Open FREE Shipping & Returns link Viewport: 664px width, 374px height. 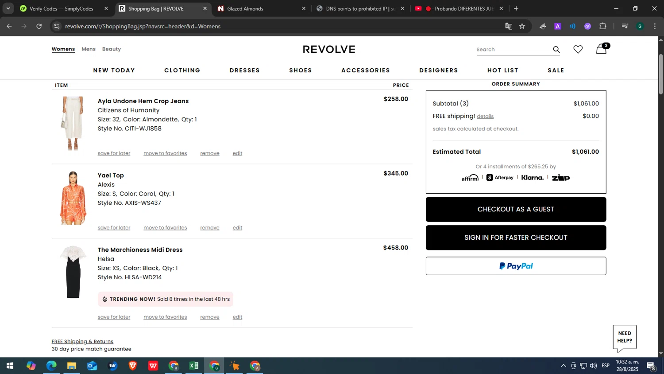pyautogui.click(x=82, y=342)
